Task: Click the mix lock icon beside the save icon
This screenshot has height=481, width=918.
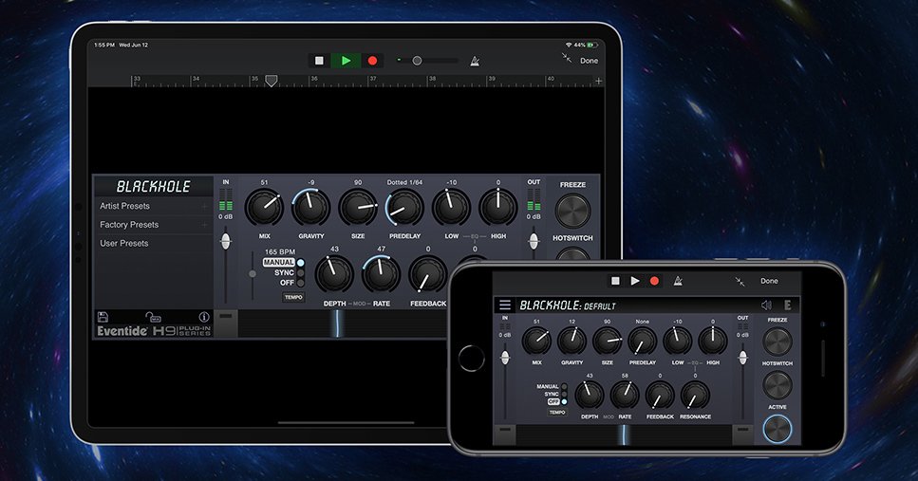Action: click(x=153, y=316)
